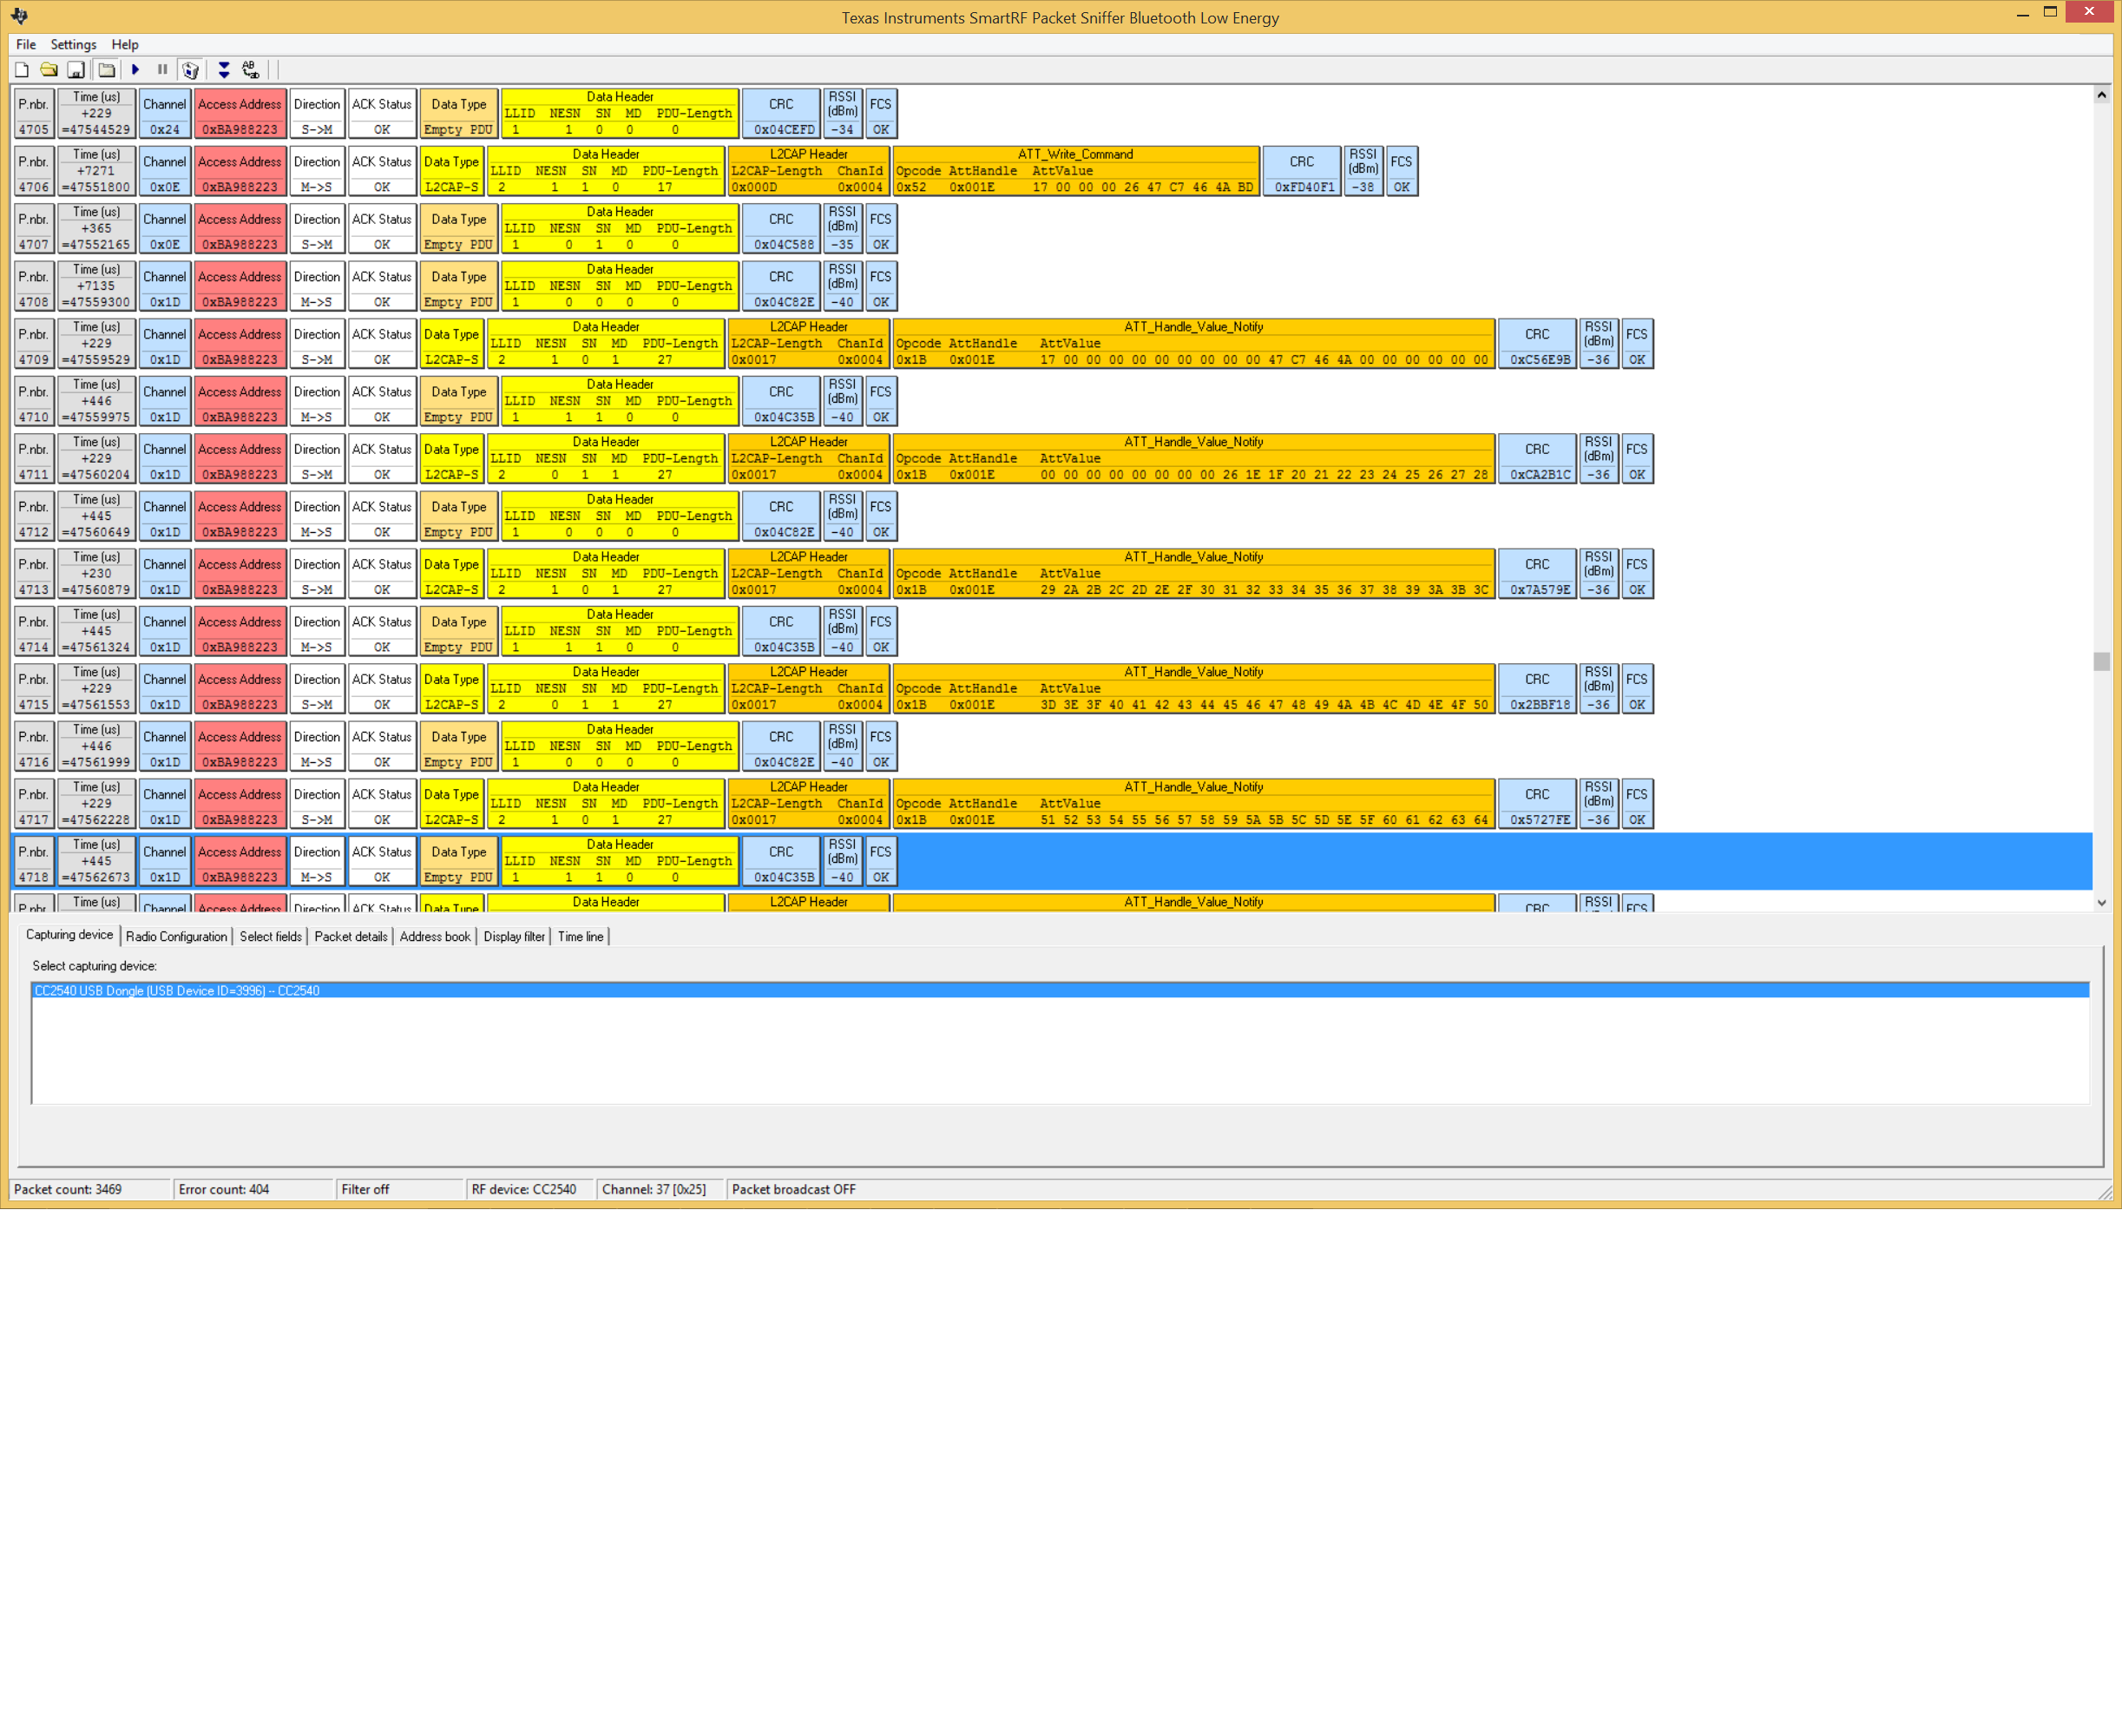Viewport: 2122px width, 1736px height.
Task: Switch to the Capturing device tab
Action: coord(69,935)
